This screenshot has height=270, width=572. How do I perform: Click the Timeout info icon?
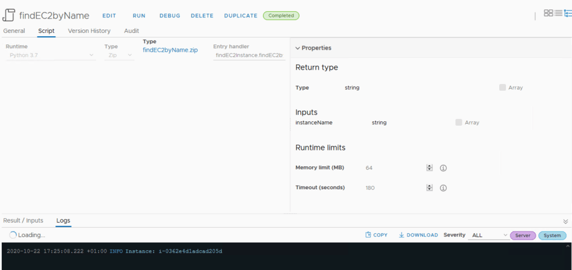(443, 188)
